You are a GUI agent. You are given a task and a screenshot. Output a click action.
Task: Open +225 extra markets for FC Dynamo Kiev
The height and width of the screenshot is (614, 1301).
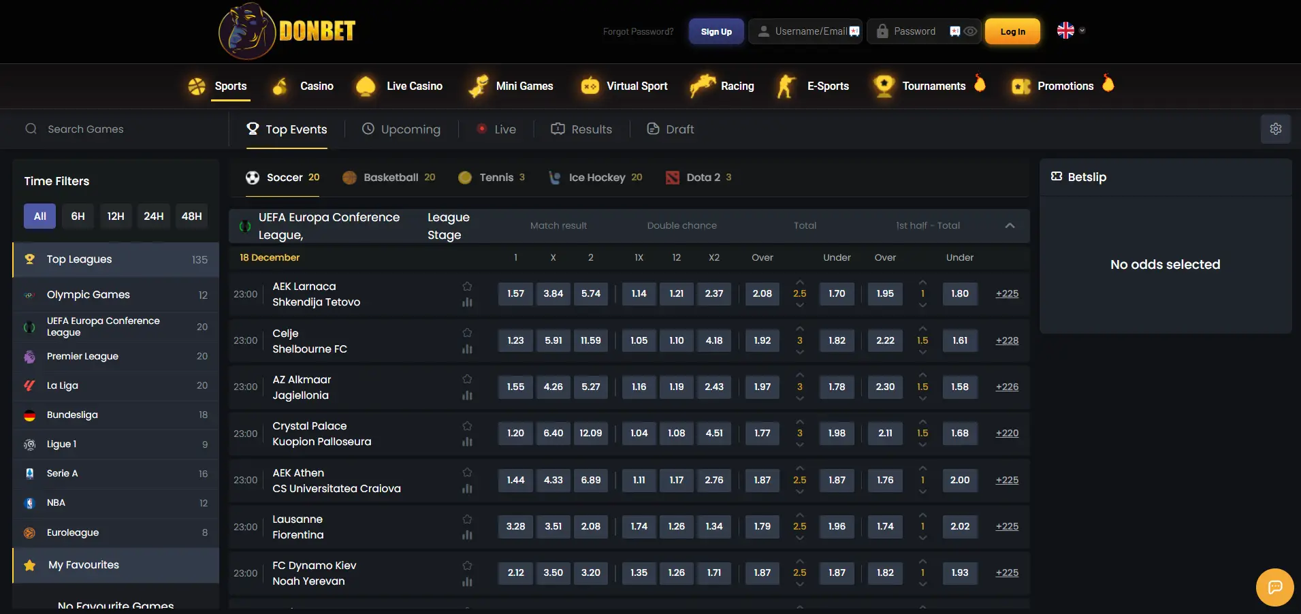tap(1006, 572)
